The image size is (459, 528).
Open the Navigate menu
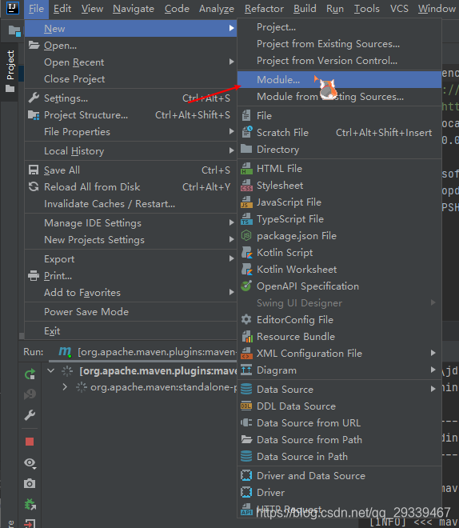134,9
